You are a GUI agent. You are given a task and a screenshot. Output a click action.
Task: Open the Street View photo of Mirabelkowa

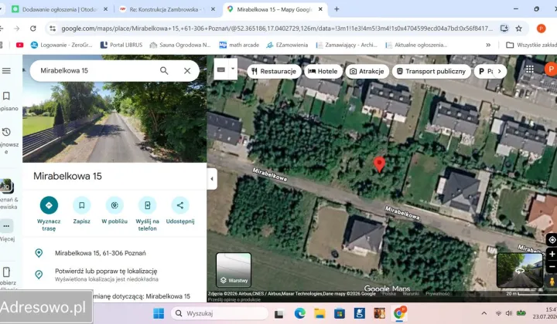click(114, 121)
